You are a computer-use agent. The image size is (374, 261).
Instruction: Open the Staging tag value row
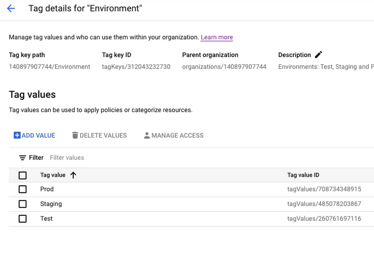(x=51, y=204)
